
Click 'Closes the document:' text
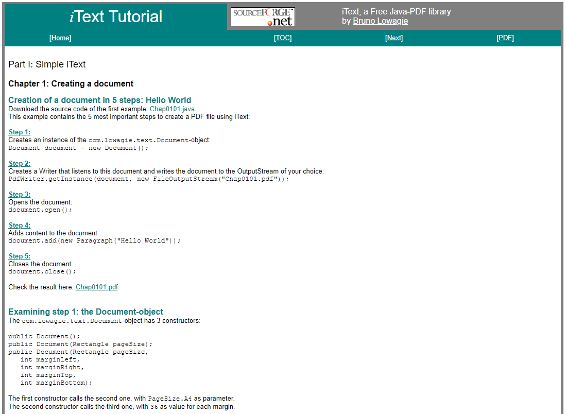coord(40,264)
